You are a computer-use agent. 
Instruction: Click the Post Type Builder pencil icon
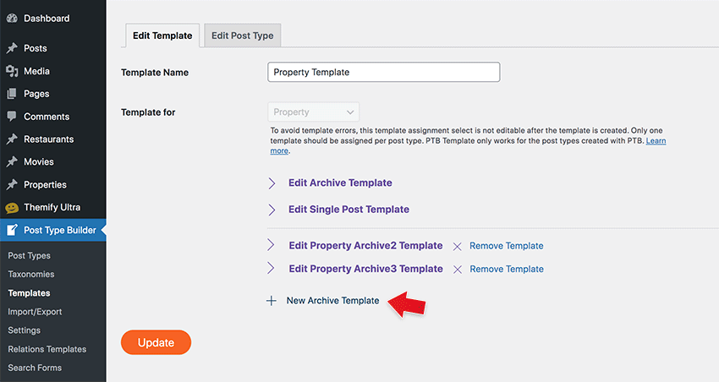13,230
